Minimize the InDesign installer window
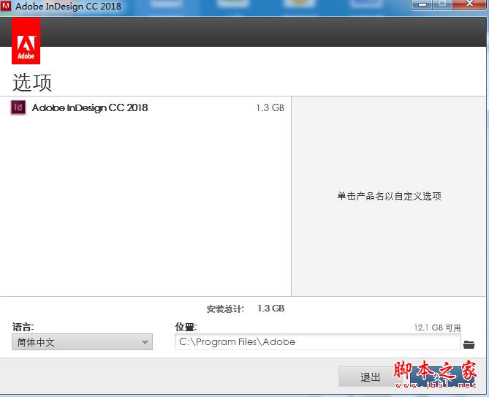This screenshot has height=397, width=489. (422, 4)
